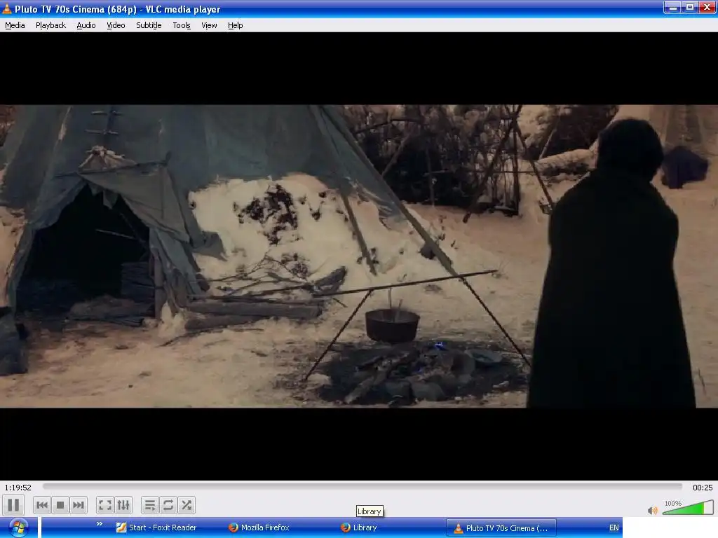This screenshot has width=718, height=538.
Task: Skip to next media item
Action: (79, 505)
